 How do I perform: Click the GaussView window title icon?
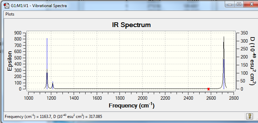(x=7, y=6)
